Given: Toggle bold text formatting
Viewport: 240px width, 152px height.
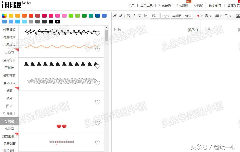Looking at the screenshot, I should [128, 16].
